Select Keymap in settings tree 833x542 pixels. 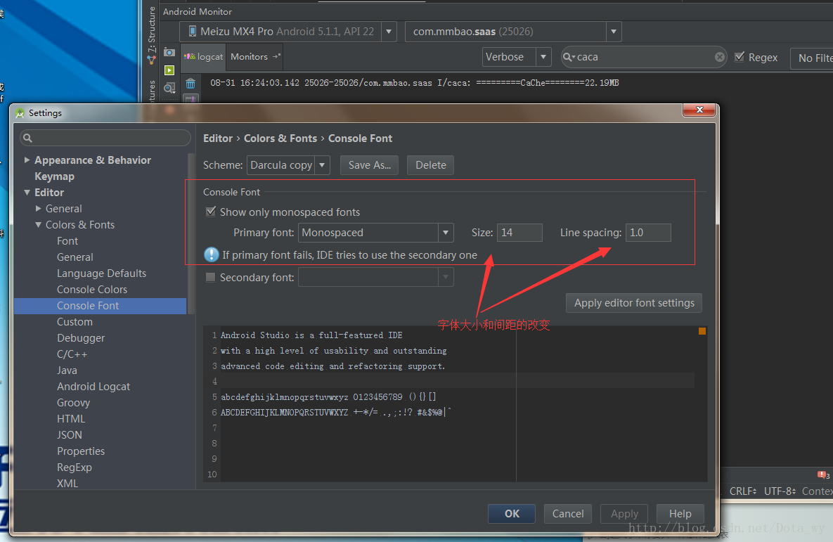pos(54,176)
